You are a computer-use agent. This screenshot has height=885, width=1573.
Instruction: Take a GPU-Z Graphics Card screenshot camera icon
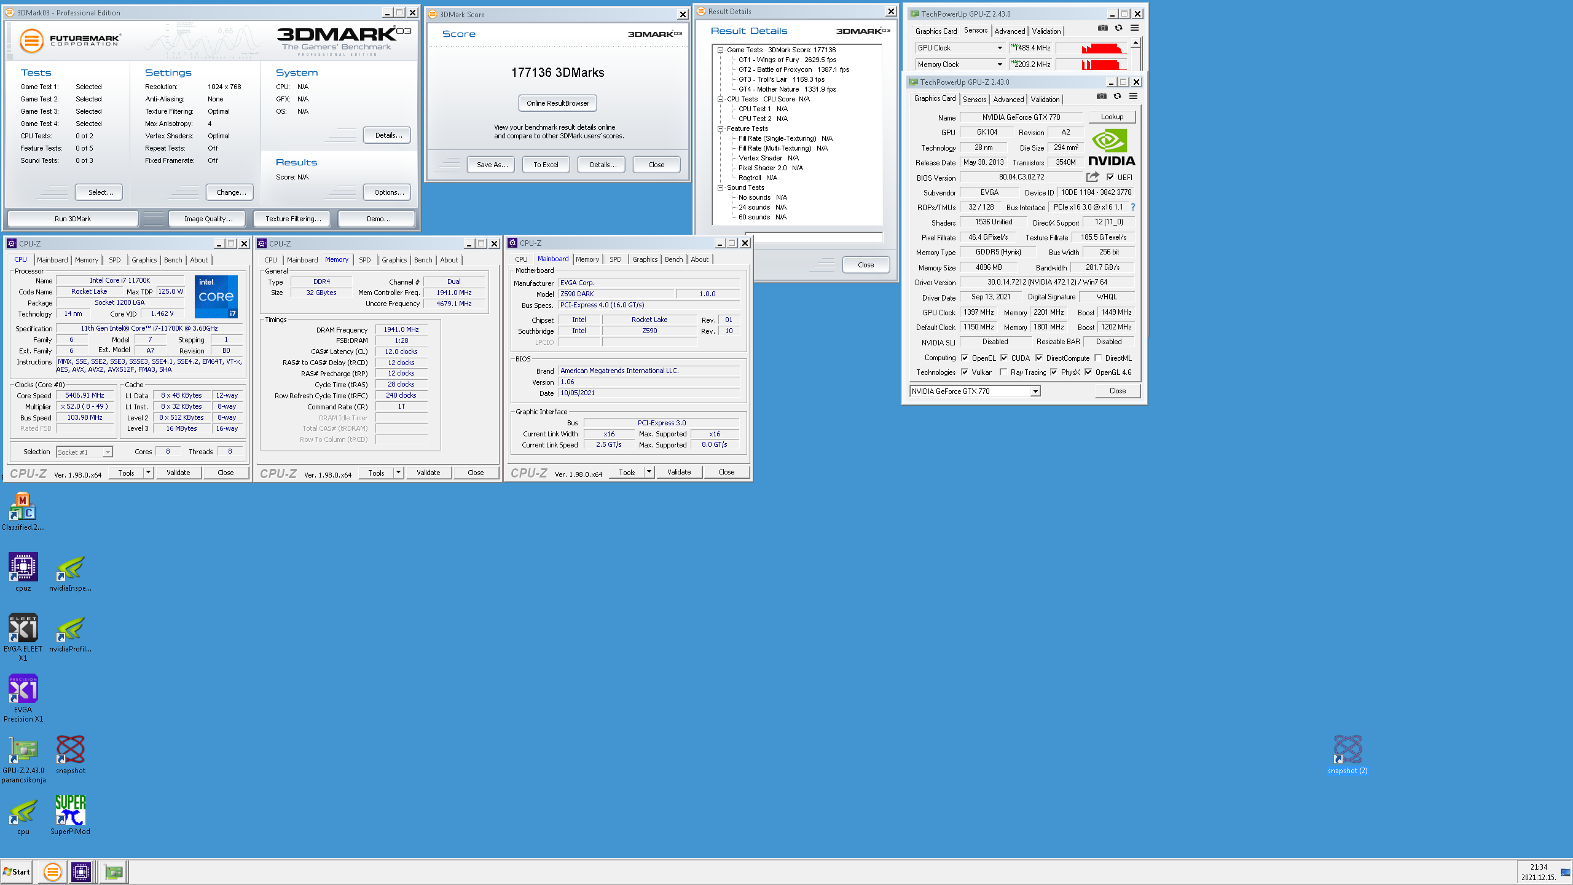1102,96
